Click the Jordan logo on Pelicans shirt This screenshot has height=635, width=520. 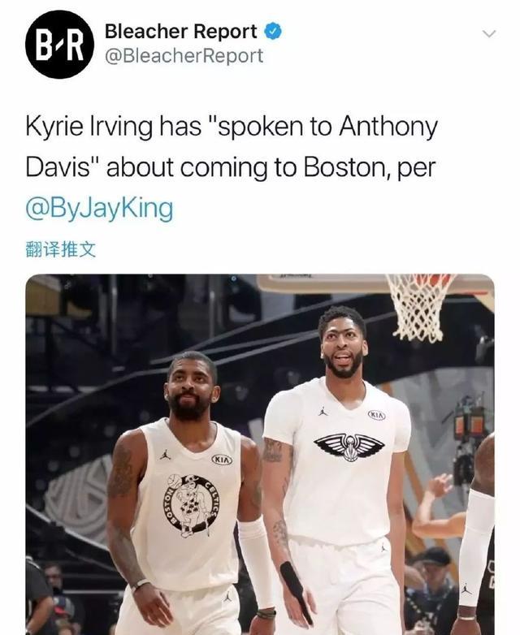click(323, 413)
